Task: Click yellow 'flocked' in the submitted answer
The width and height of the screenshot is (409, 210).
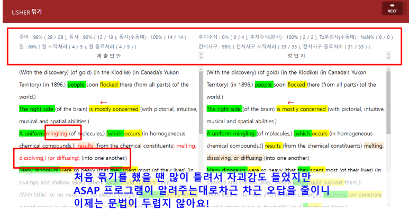Action: [x=110, y=85]
